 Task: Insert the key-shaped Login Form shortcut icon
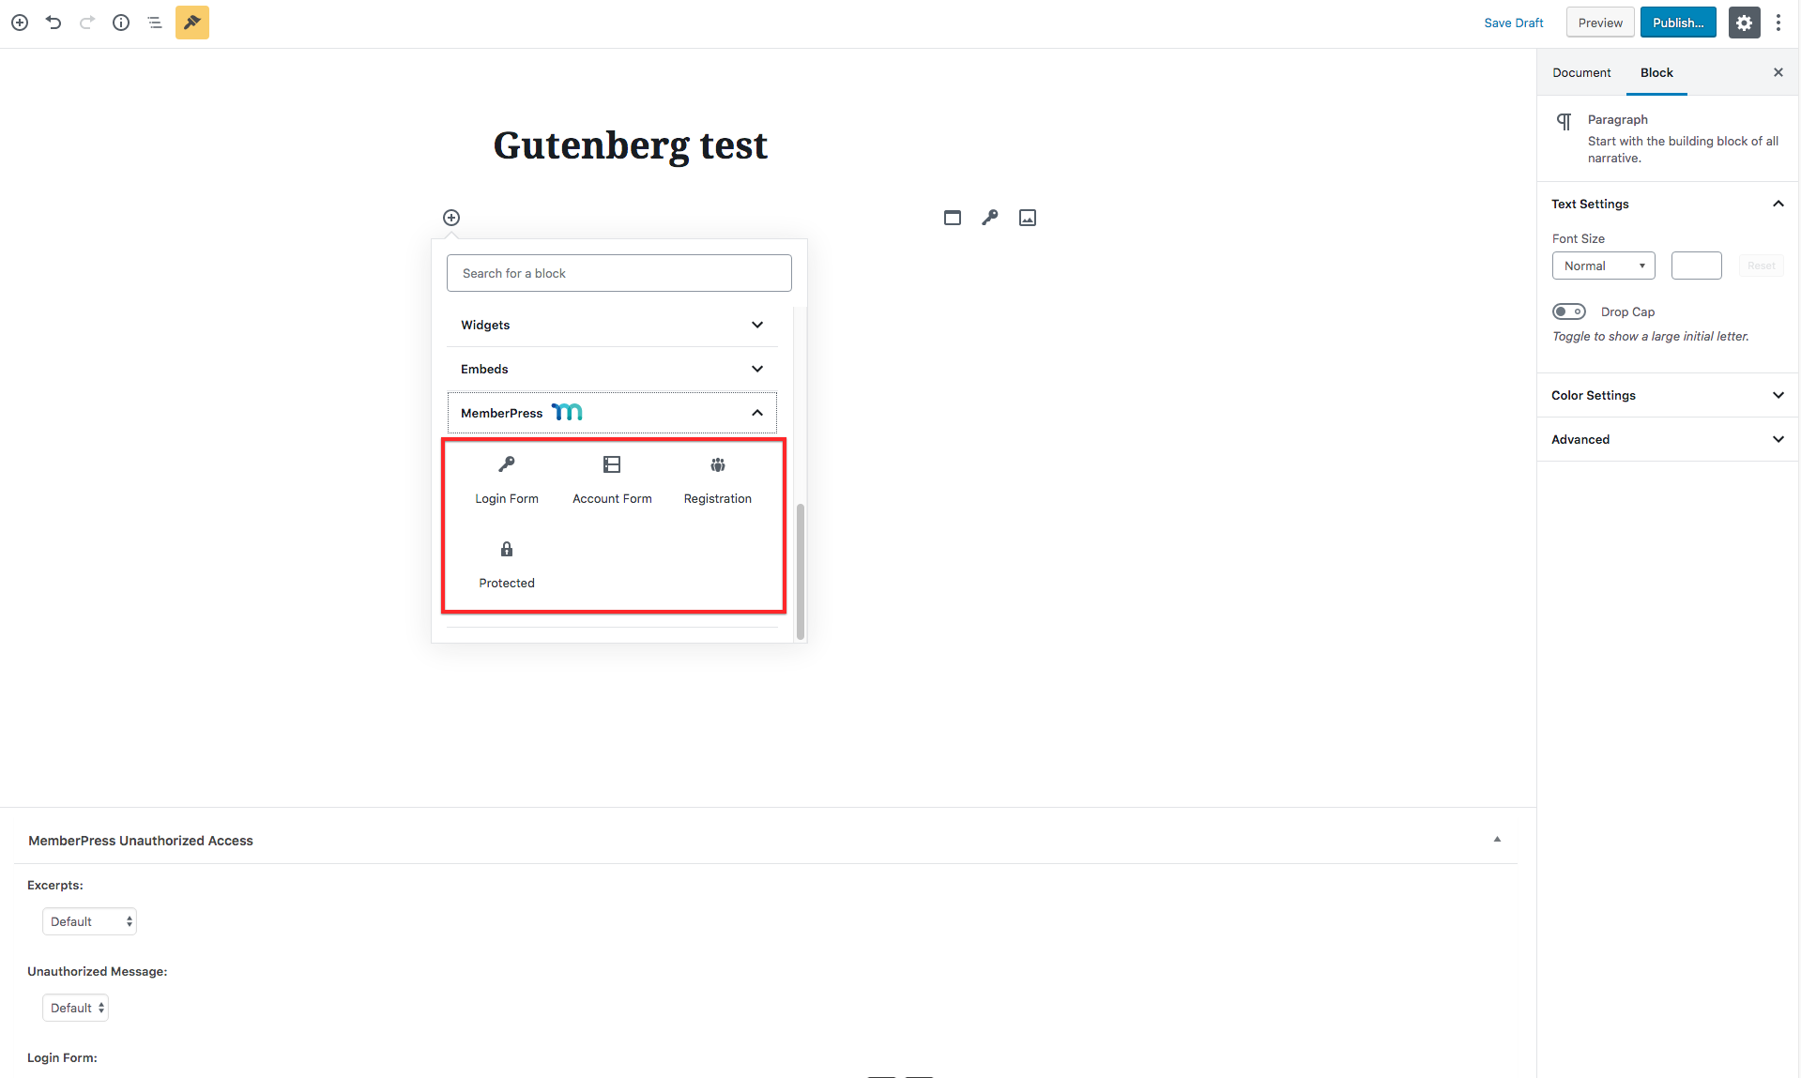pos(990,218)
